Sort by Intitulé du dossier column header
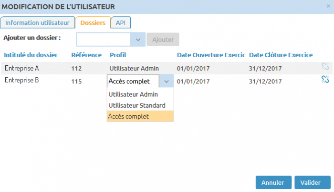Viewport: 334px width, 192px height. coord(31,55)
